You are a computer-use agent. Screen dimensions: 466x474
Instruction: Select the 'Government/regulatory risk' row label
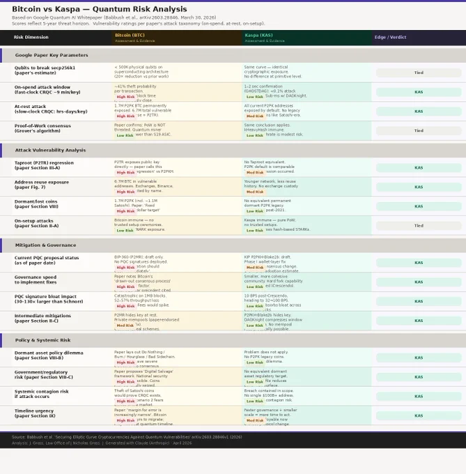point(43,374)
